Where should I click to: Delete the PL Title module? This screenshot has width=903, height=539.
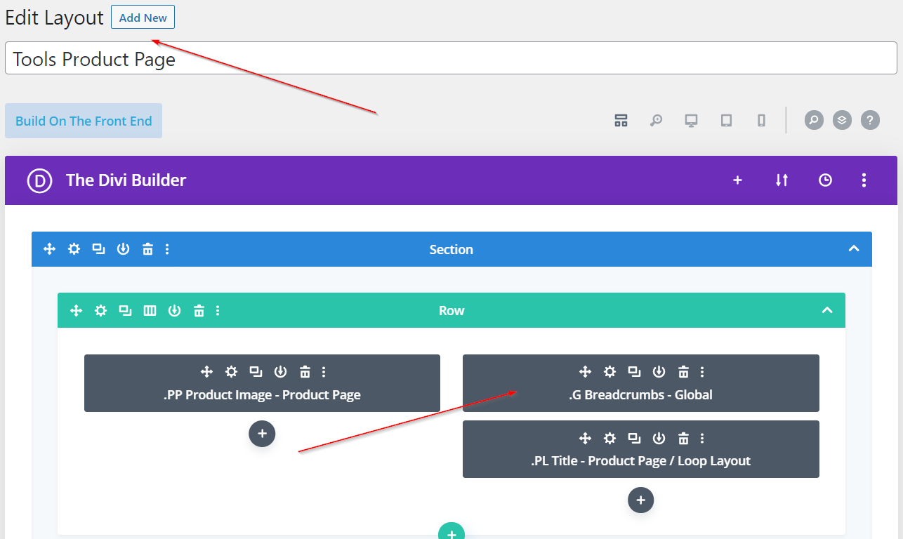[683, 439]
